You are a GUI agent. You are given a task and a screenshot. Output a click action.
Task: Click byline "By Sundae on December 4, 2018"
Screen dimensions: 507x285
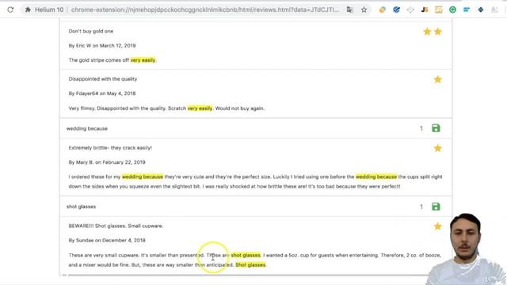[107, 241]
